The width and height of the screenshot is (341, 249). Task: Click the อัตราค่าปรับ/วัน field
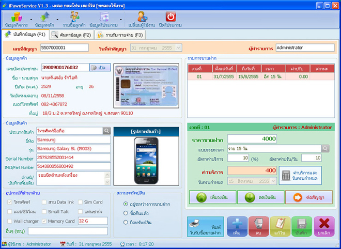coord(312,158)
